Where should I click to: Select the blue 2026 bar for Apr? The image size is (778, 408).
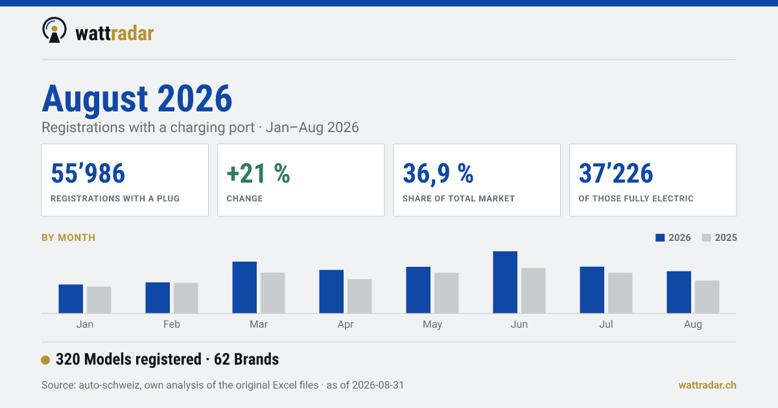(331, 291)
